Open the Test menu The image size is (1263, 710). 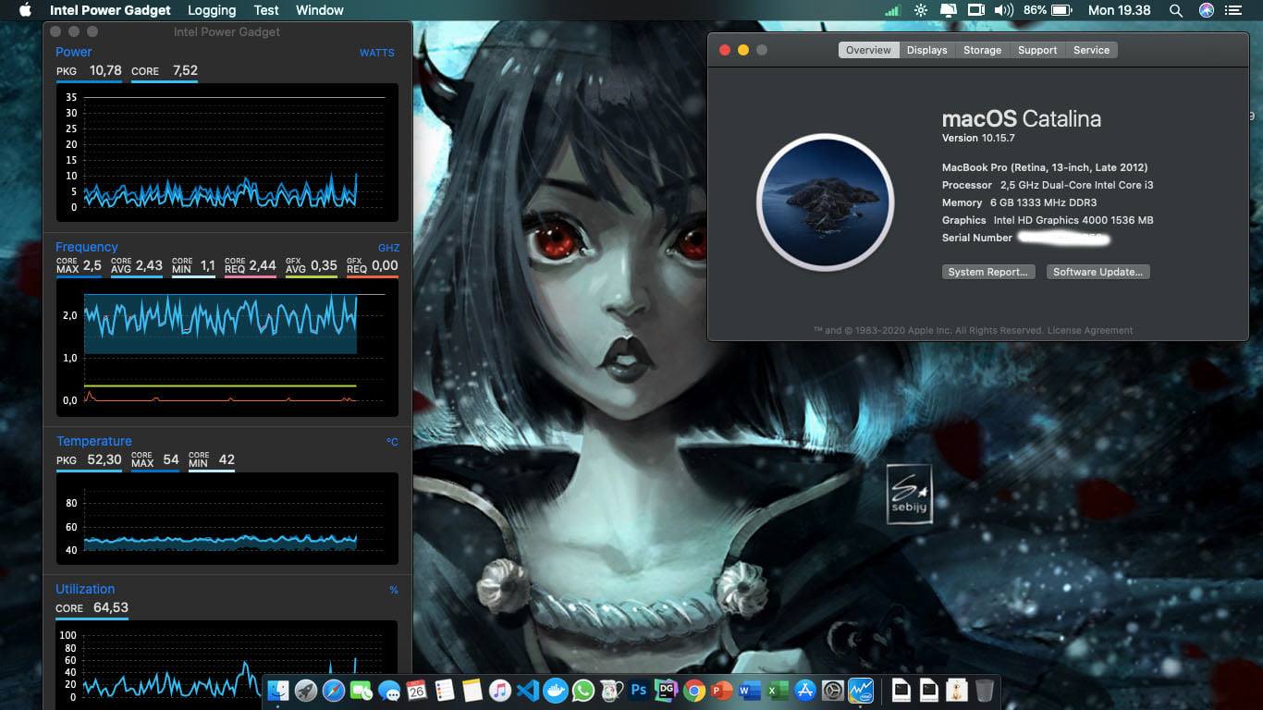click(266, 10)
